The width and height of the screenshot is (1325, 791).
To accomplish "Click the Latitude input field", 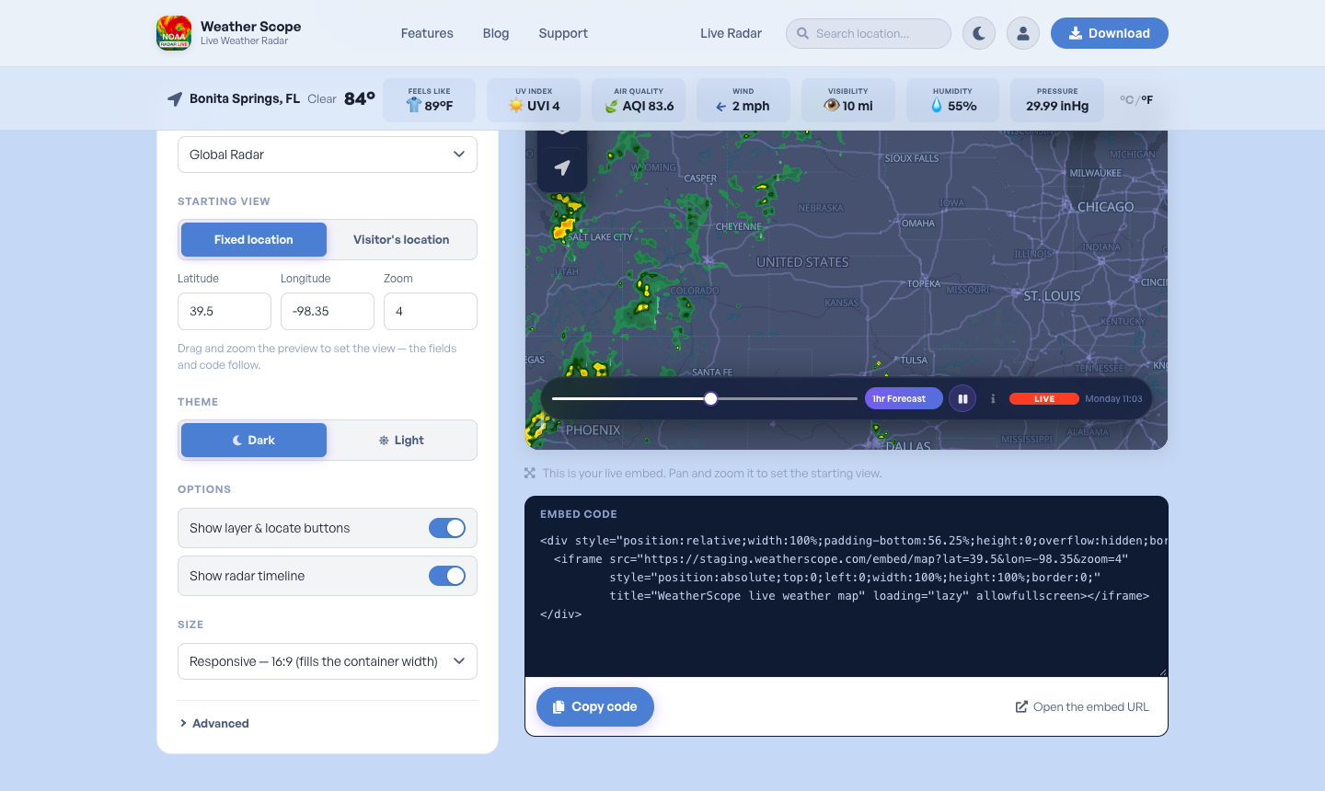I will coord(225,311).
